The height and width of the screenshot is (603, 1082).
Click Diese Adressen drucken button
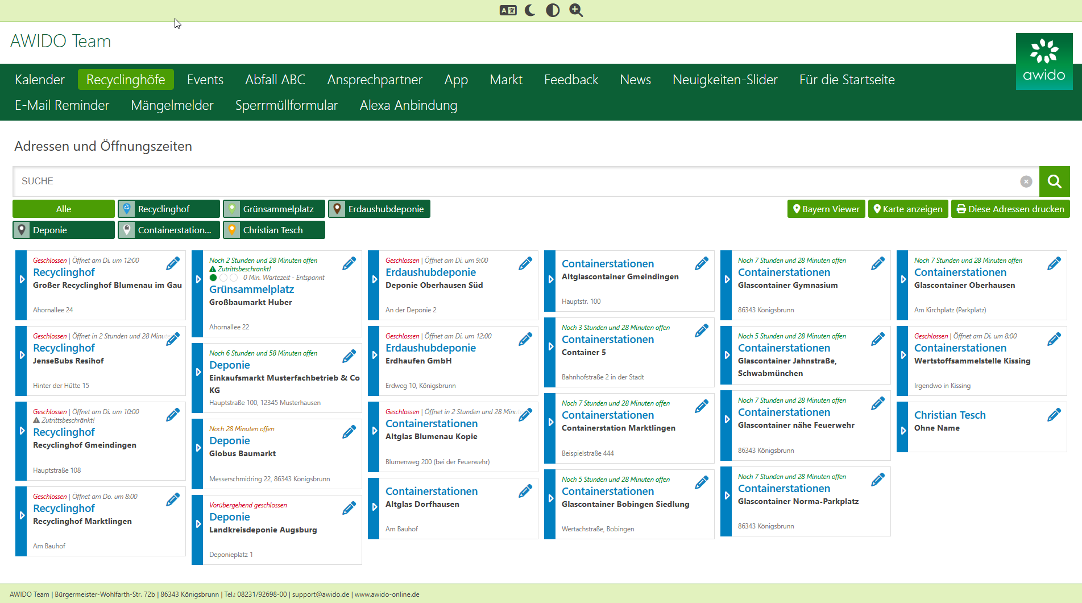(1010, 209)
